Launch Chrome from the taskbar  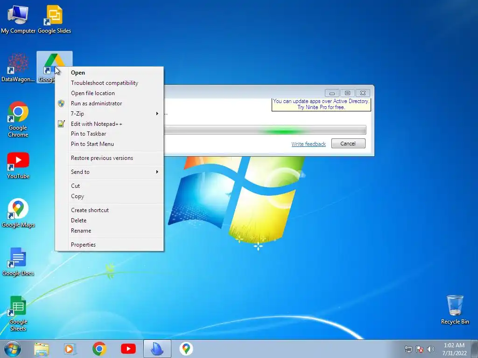[x=99, y=349]
